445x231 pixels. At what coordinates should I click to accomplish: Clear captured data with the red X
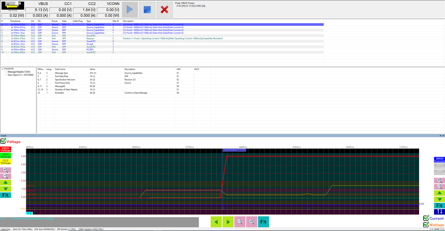coord(164,9)
